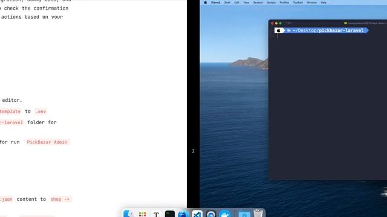387x217 pixels.
Task: Click '~/Desktop/pickbazar-laravel' path in terminal
Action: 328,31
